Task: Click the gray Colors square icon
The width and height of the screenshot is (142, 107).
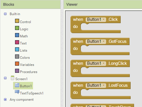Action: 17,56
